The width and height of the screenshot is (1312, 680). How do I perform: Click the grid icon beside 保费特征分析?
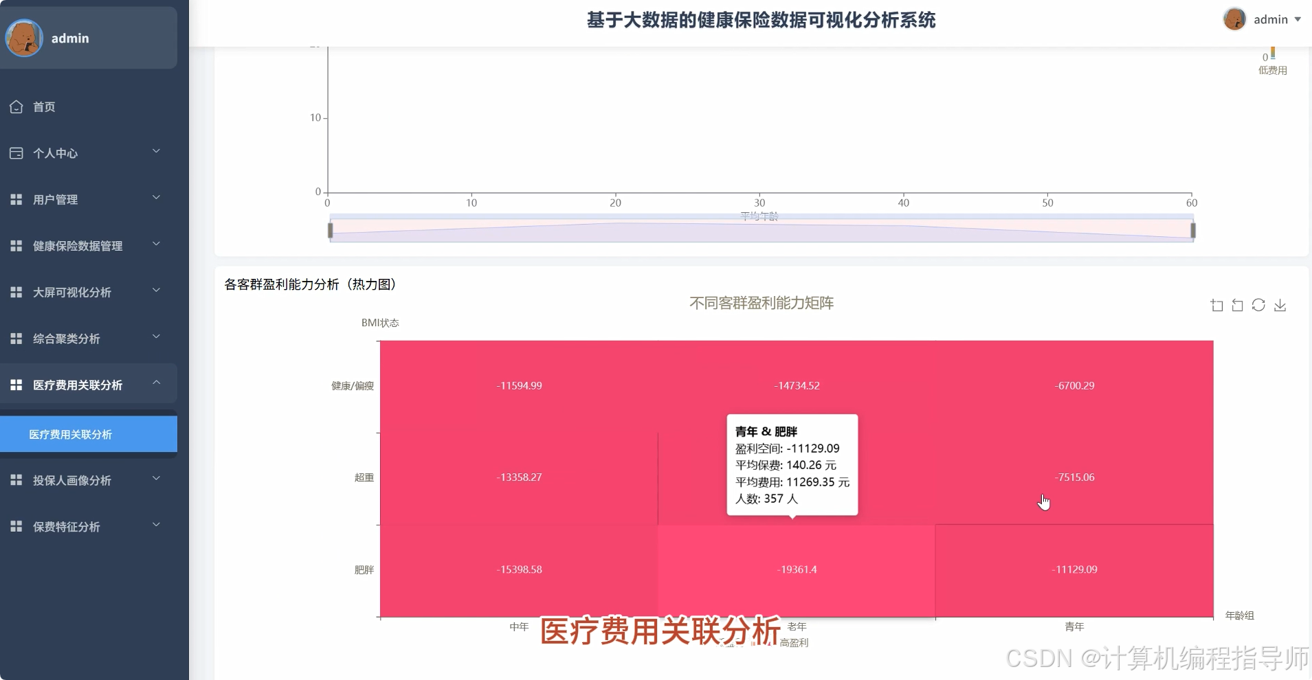click(16, 526)
